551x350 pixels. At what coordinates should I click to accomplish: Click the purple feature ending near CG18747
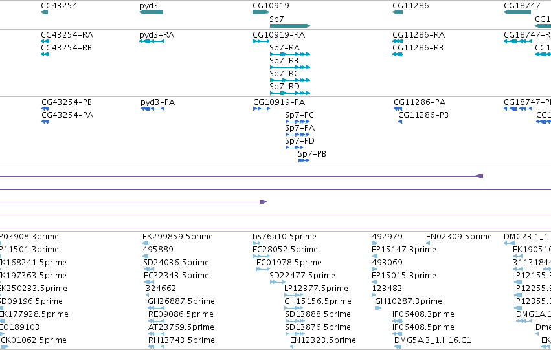click(x=479, y=176)
